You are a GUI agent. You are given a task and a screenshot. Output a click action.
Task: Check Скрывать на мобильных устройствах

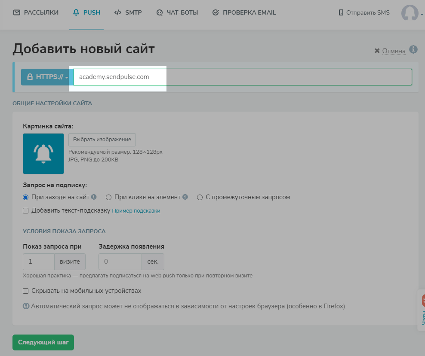pyautogui.click(x=26, y=291)
